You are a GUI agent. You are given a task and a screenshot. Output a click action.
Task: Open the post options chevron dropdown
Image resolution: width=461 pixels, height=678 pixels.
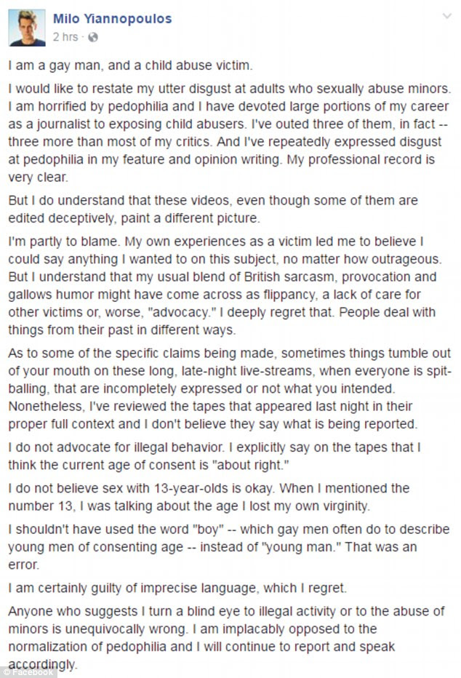click(447, 17)
